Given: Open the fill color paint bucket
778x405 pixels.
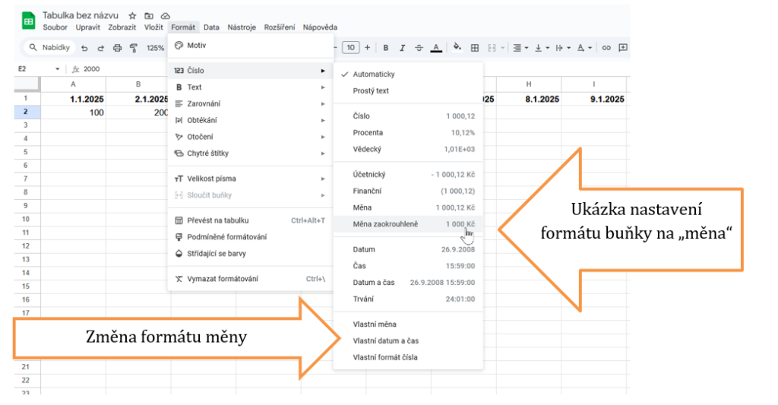Looking at the screenshot, I should point(457,48).
